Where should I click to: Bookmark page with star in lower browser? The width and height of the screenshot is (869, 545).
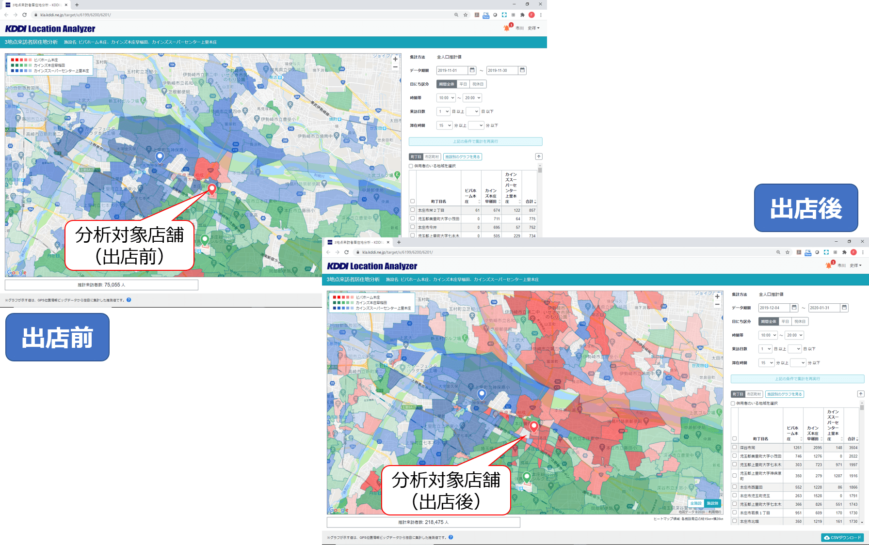(788, 252)
